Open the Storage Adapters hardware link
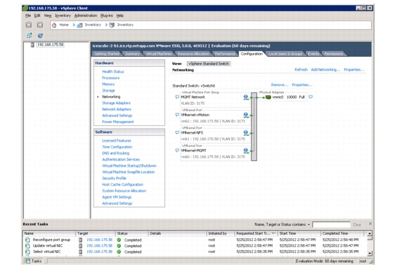400x269 pixels. [116, 103]
